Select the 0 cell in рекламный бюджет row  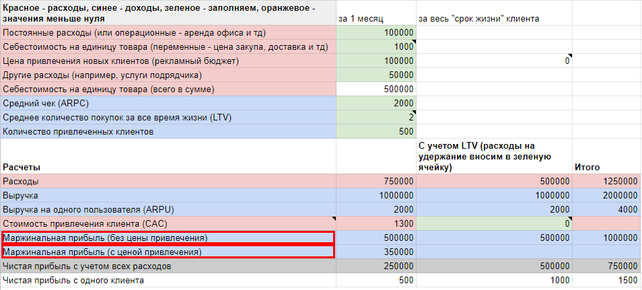click(494, 61)
